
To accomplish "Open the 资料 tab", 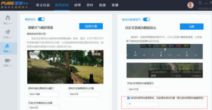I will [90, 5].
